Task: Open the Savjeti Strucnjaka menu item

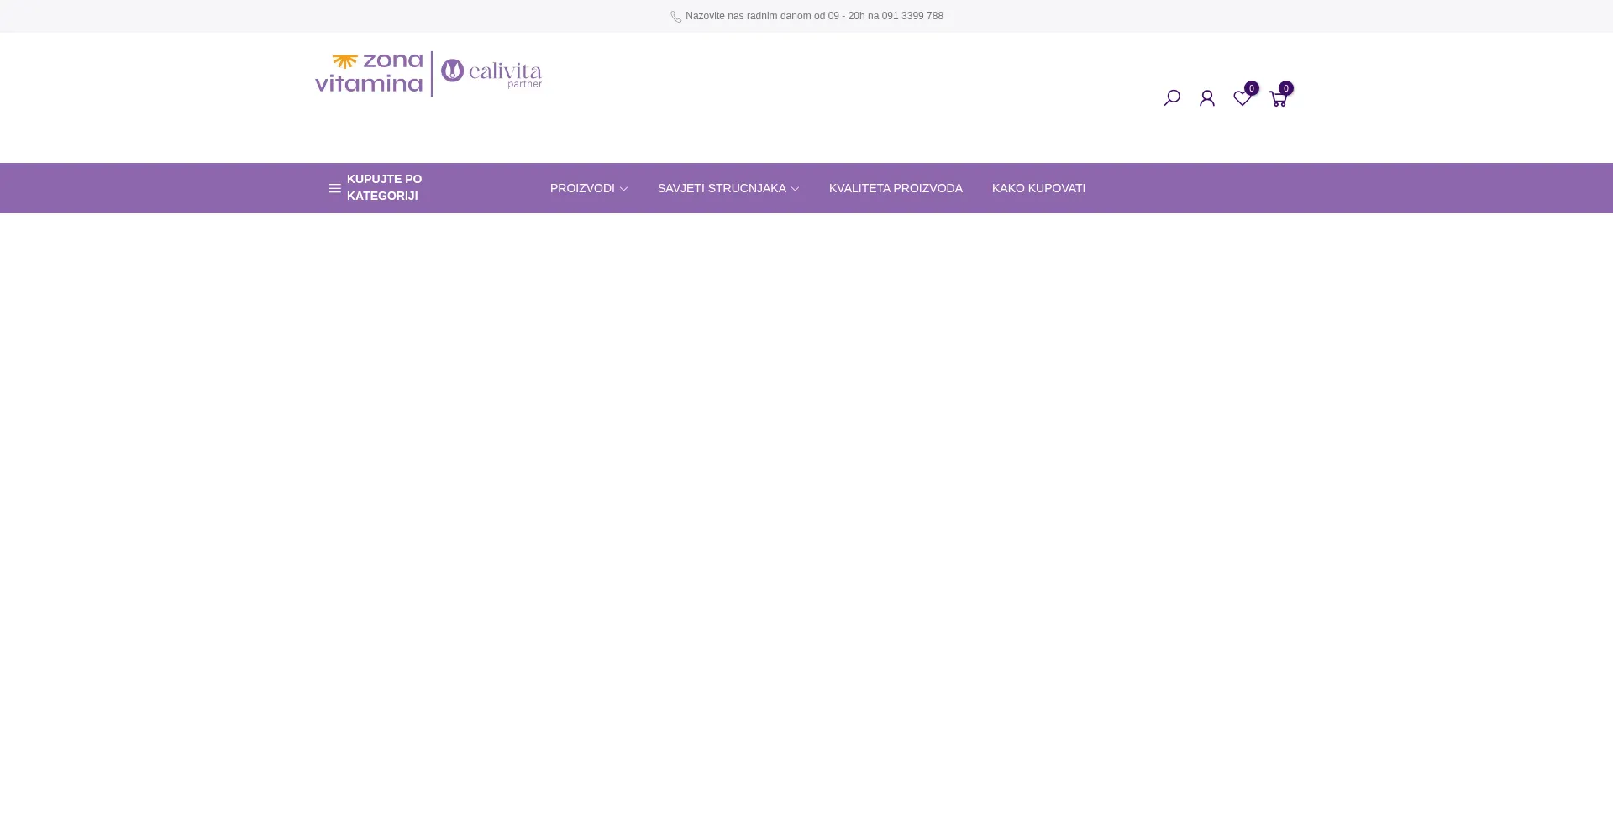Action: [722, 188]
